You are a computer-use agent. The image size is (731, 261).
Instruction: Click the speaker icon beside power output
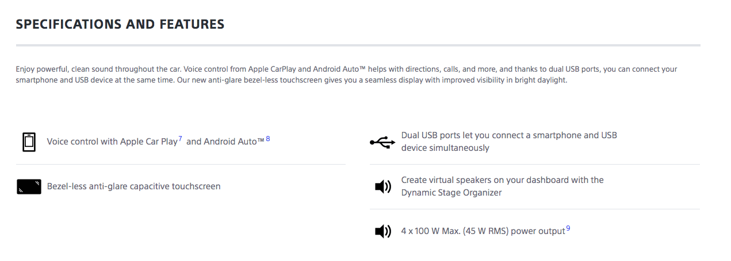382,231
